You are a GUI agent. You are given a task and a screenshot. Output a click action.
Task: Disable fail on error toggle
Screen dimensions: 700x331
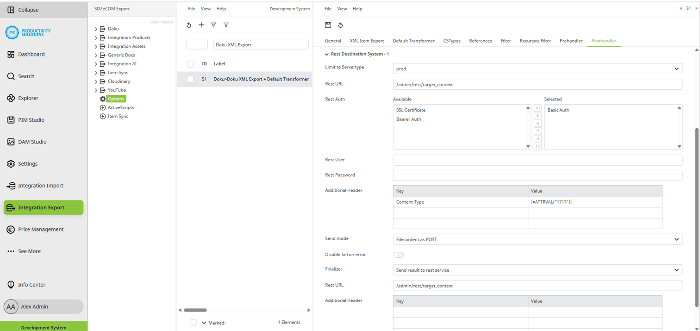(x=399, y=255)
